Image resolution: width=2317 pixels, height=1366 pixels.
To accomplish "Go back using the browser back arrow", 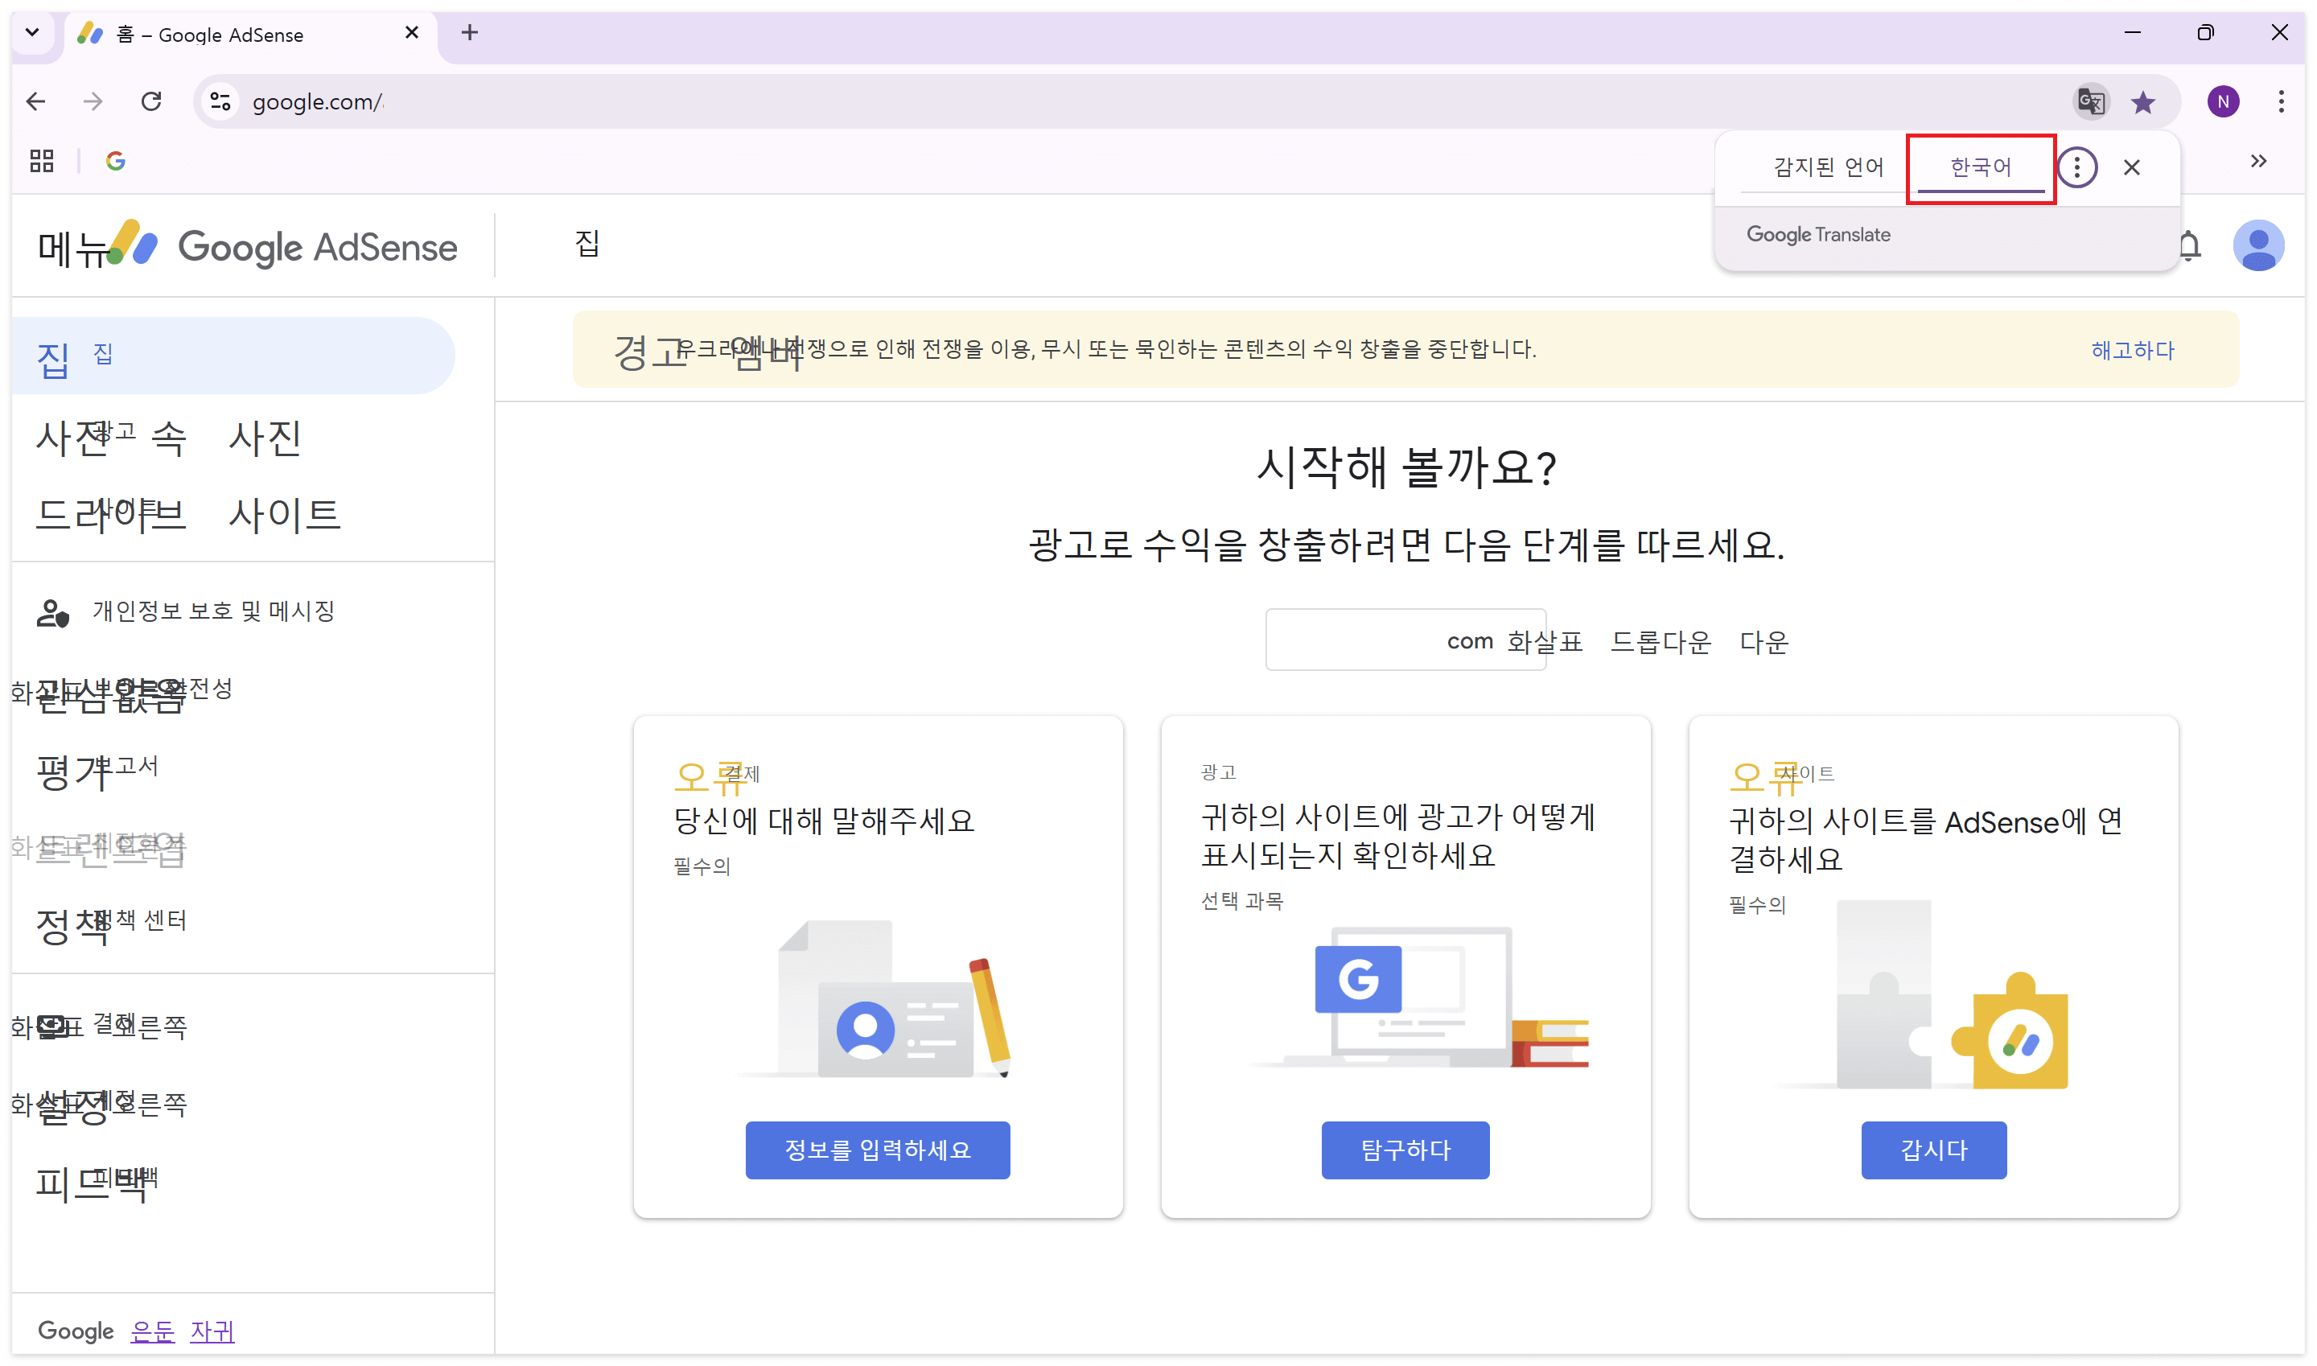I will (x=36, y=101).
